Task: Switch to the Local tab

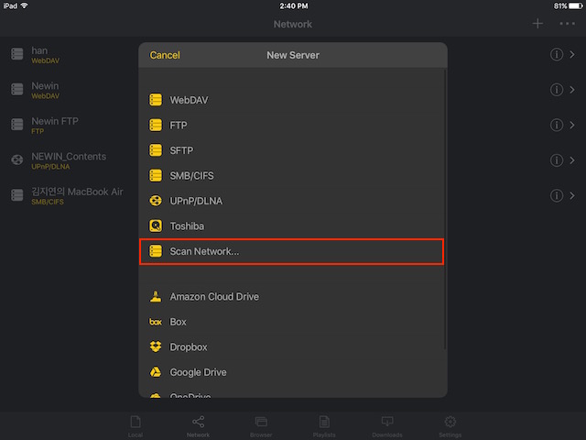Action: pyautogui.click(x=136, y=426)
